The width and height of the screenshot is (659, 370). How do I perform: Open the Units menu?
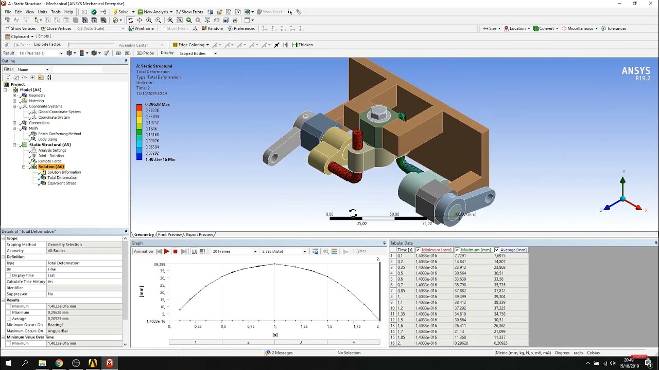[42, 12]
